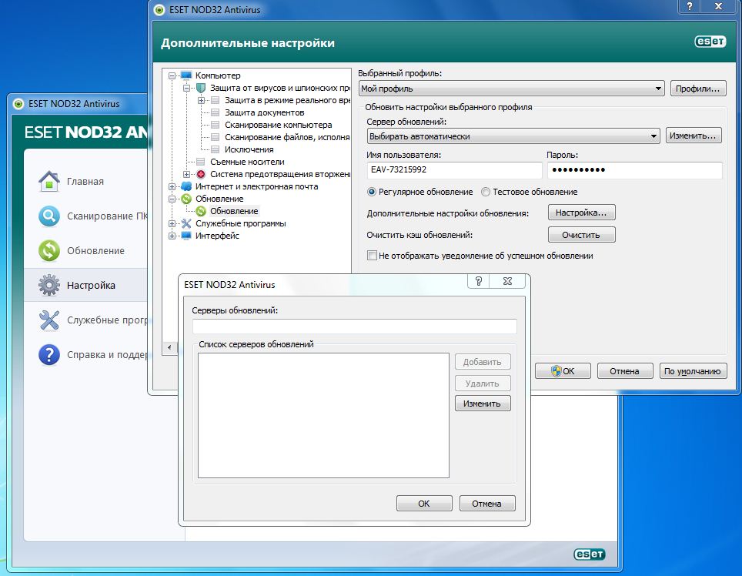The height and width of the screenshot is (576, 742).
Task: Collapse Защита от вирусов node
Action: (x=186, y=88)
